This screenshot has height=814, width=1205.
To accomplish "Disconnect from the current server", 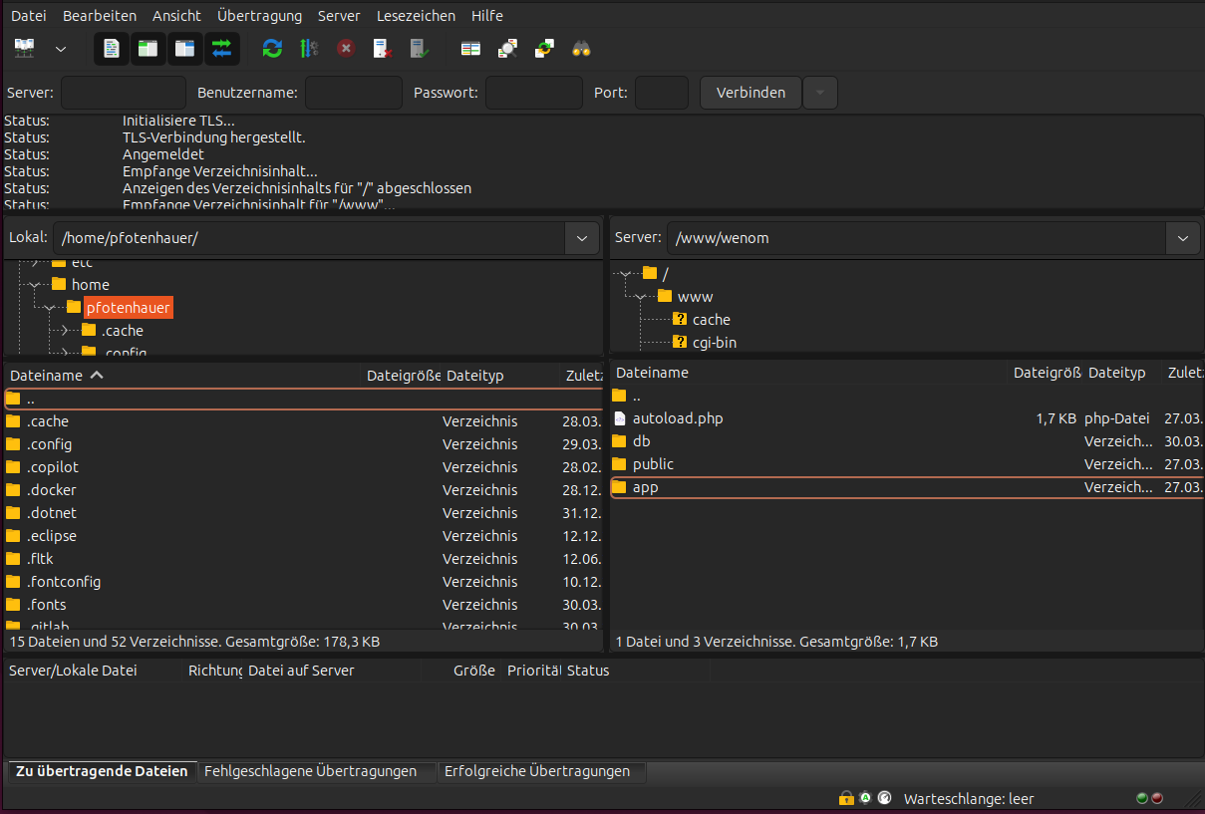I will click(x=382, y=48).
